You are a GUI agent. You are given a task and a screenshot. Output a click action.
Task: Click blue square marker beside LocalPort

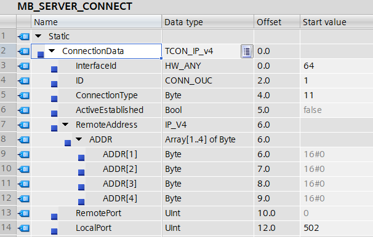click(x=54, y=231)
